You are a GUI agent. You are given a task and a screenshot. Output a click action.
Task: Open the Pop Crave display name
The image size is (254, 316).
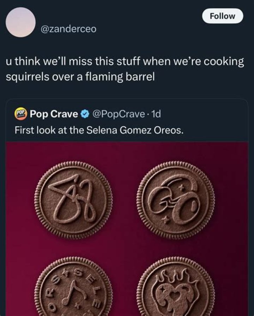(54, 114)
